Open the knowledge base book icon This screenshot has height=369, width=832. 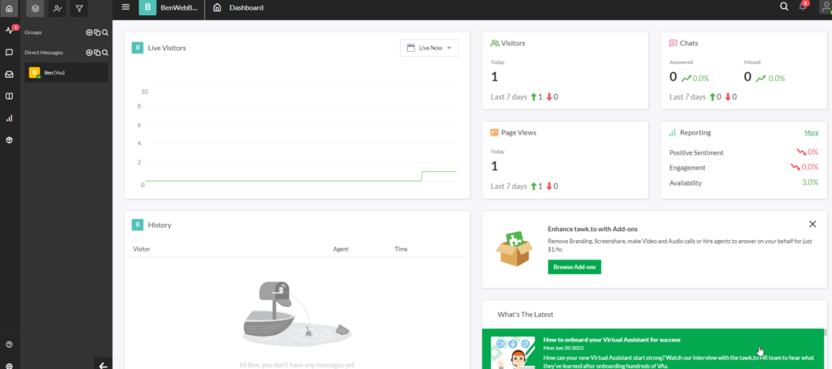pos(9,97)
